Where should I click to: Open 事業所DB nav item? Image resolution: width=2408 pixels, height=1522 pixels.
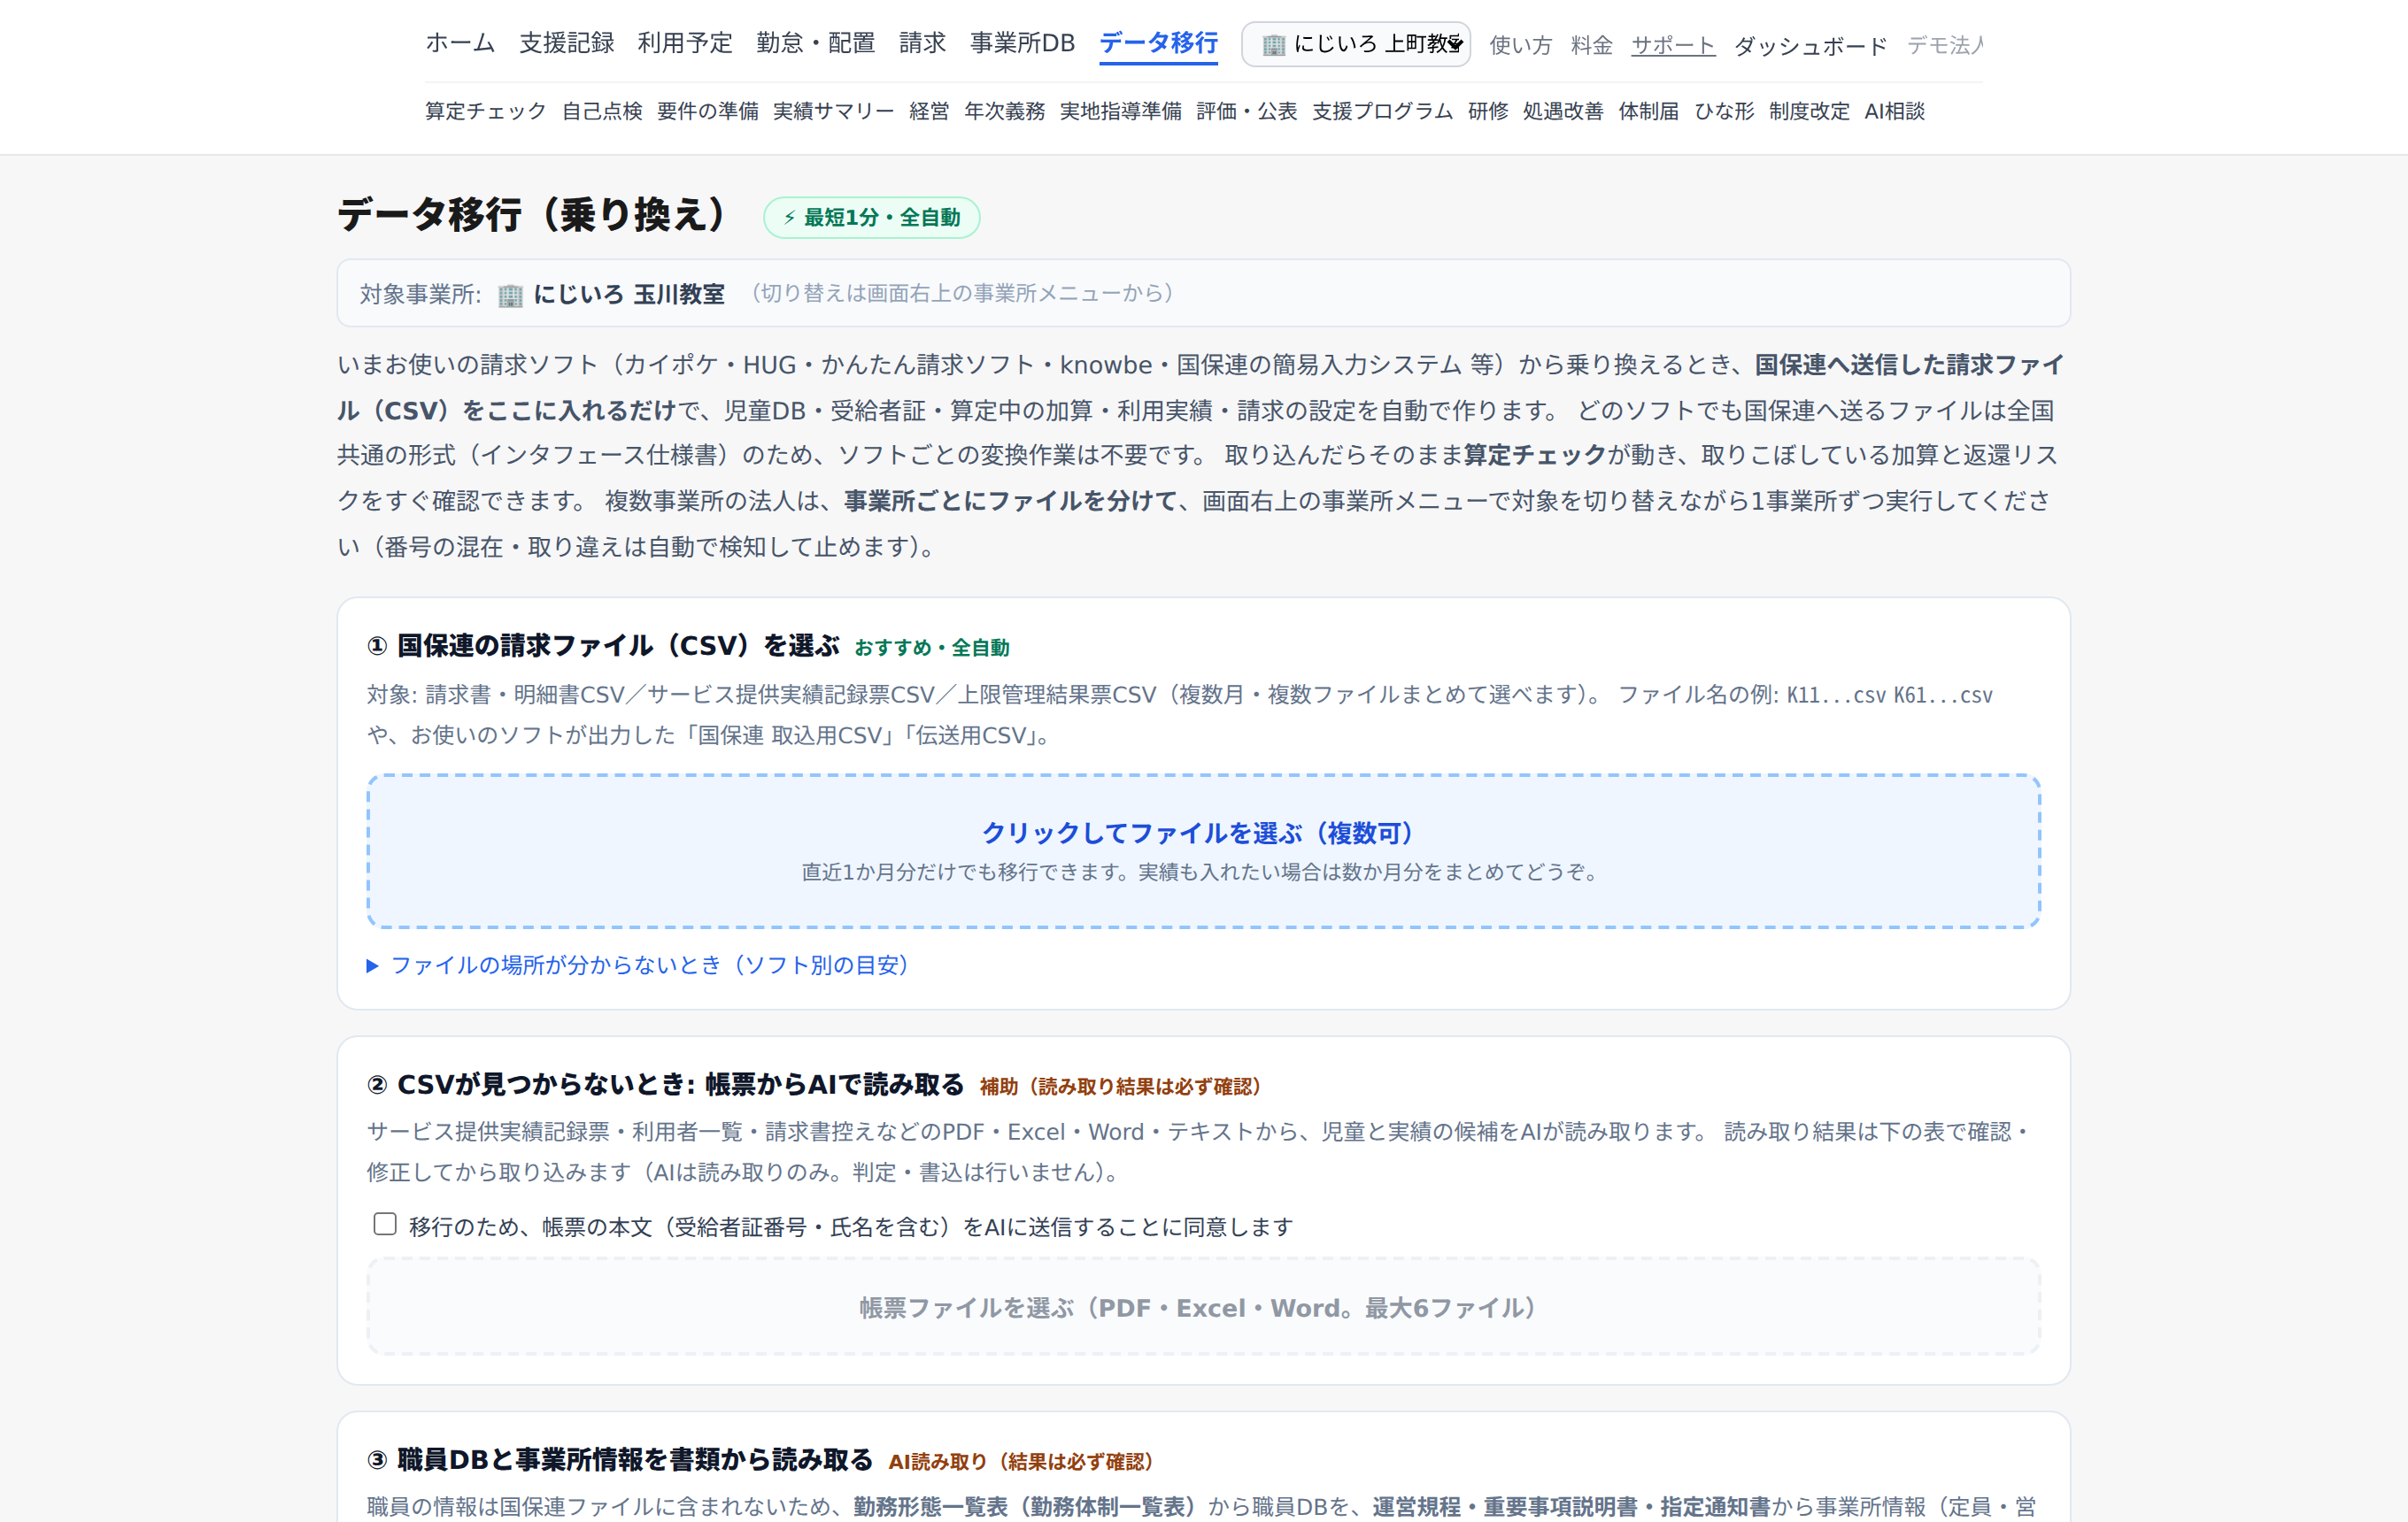click(x=1022, y=43)
